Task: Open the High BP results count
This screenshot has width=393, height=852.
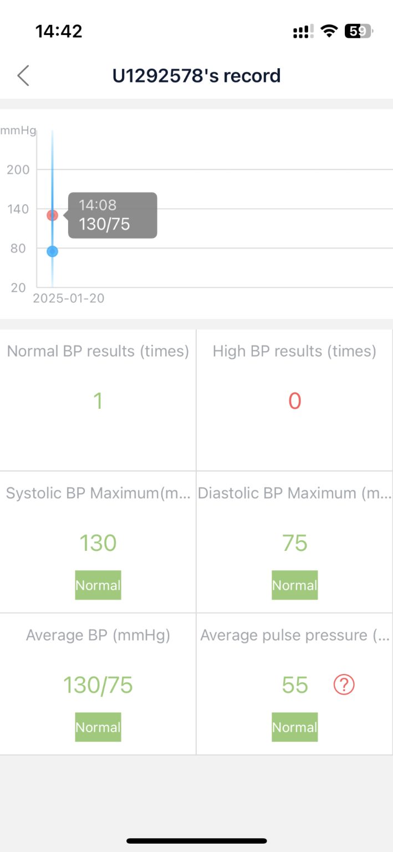Action: click(x=295, y=400)
